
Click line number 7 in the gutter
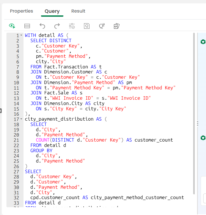click(18, 67)
